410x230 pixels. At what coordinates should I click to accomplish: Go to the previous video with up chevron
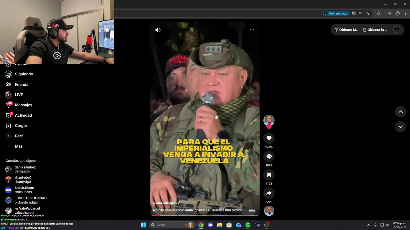click(400, 112)
